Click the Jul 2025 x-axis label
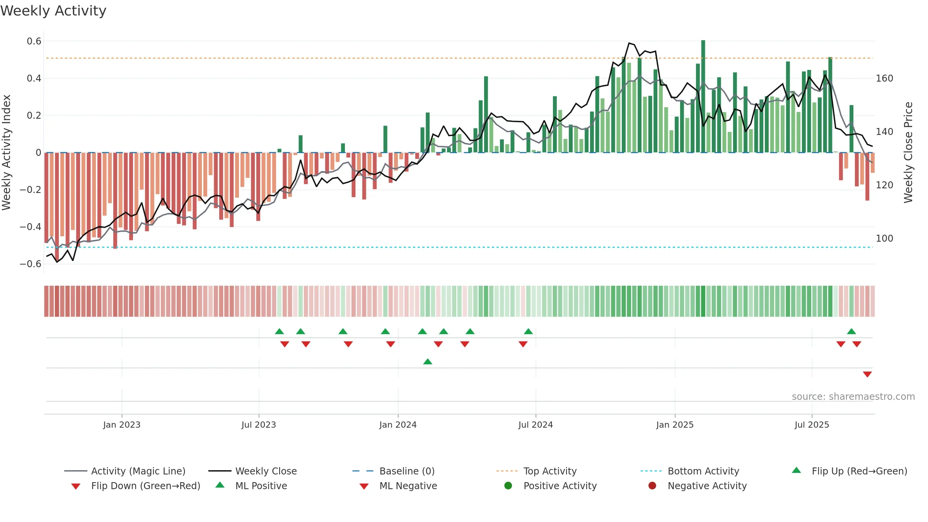Screen dimensions: 928x522 tap(812, 425)
